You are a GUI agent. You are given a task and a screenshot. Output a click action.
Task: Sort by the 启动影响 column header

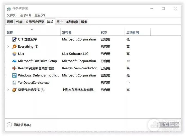(138, 32)
